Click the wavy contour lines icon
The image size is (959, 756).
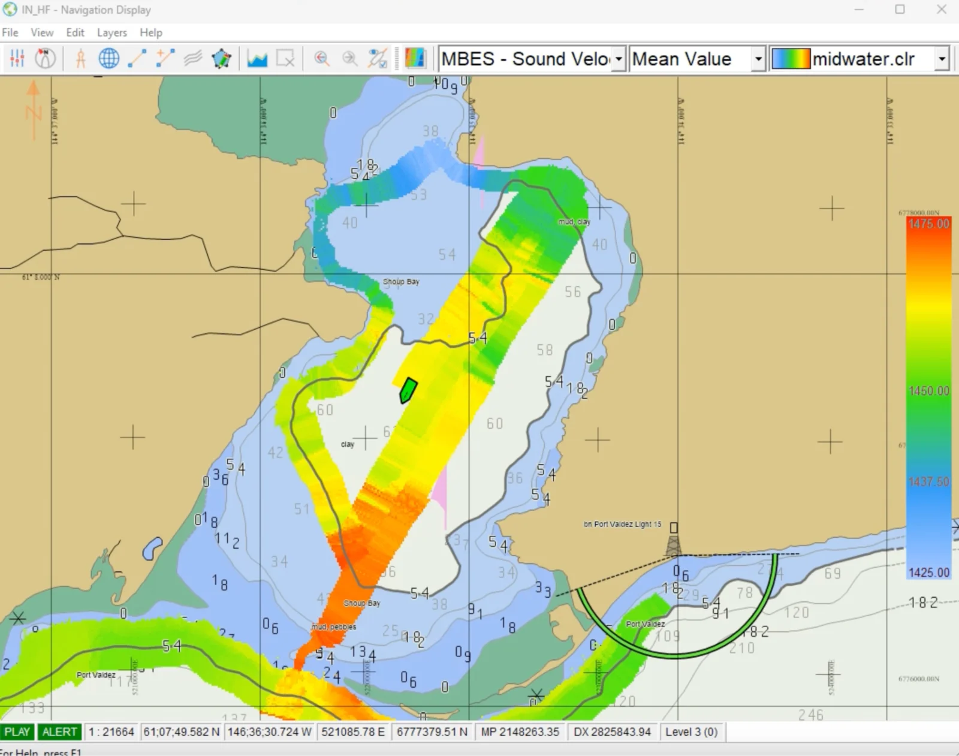point(193,59)
